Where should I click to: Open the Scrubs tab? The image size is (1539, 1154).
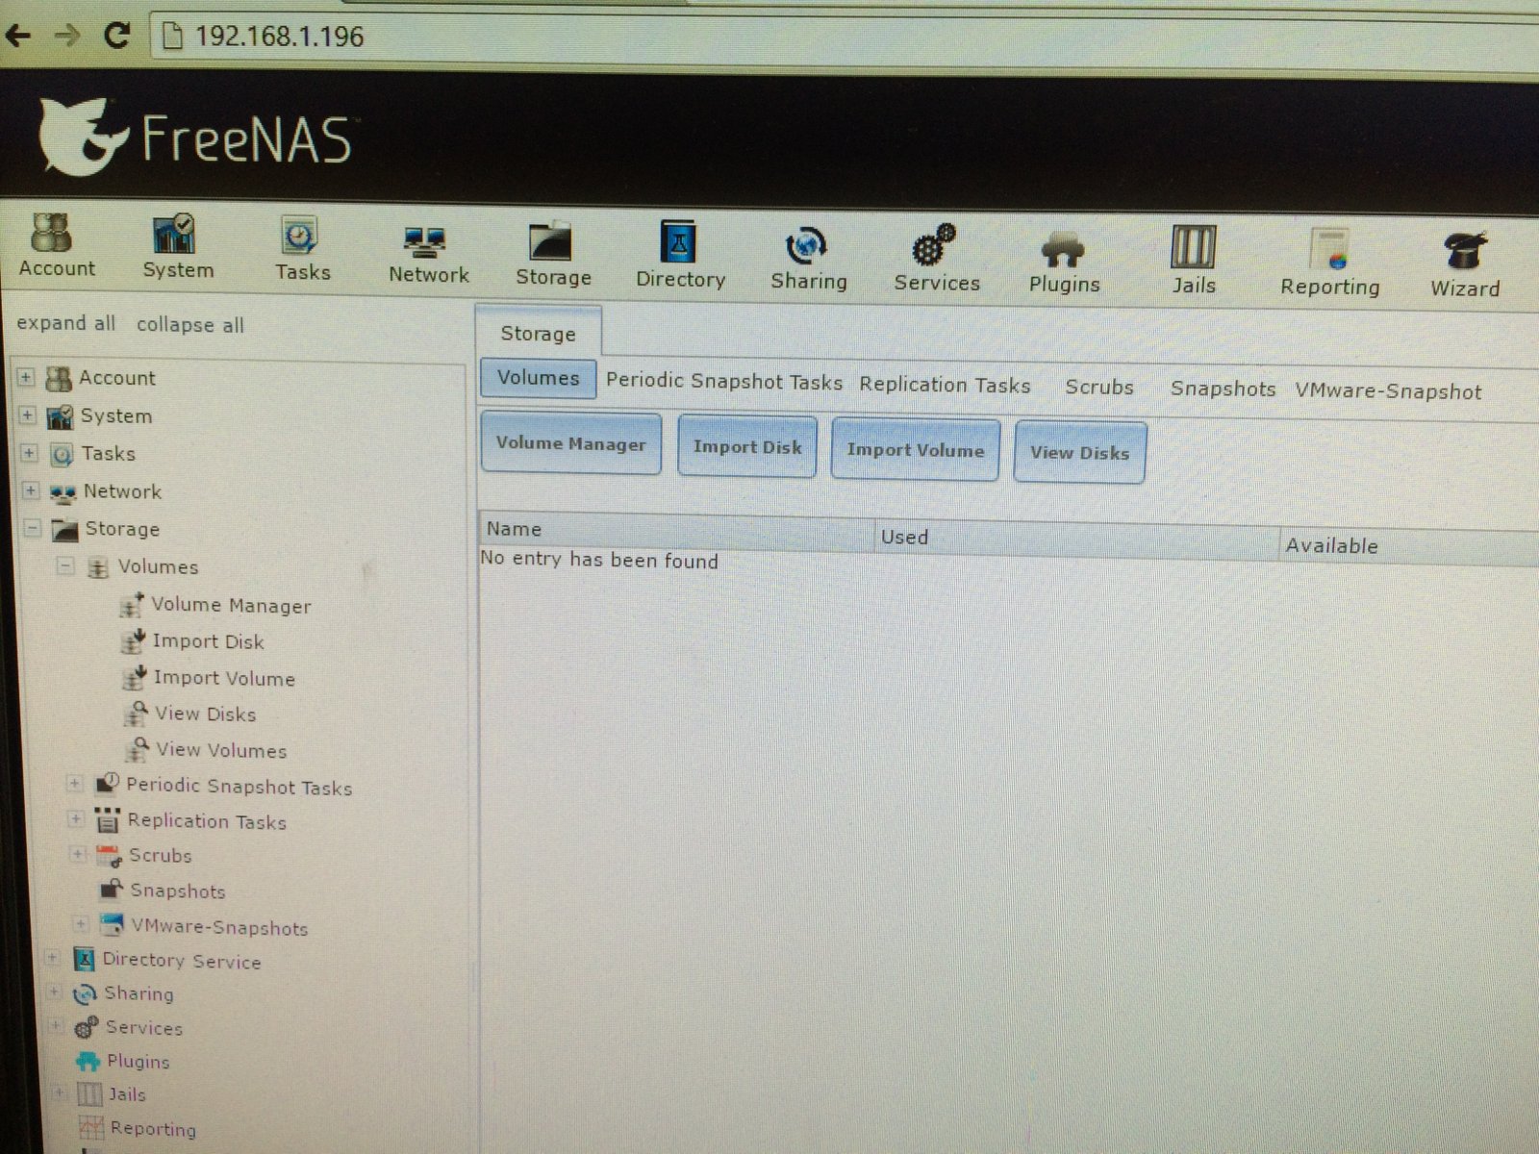(x=1098, y=387)
